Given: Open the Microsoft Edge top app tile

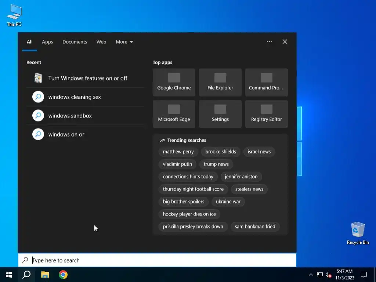Looking at the screenshot, I should (x=174, y=114).
